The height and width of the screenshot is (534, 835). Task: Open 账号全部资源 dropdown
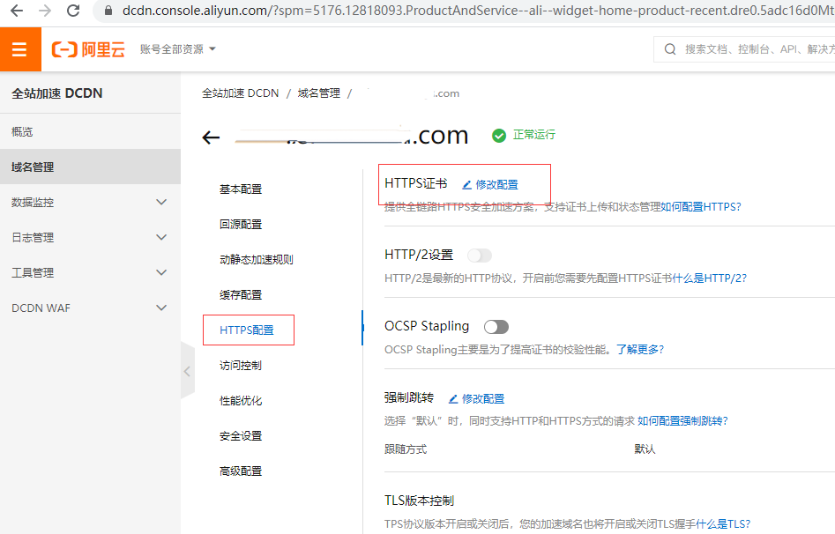click(x=178, y=49)
